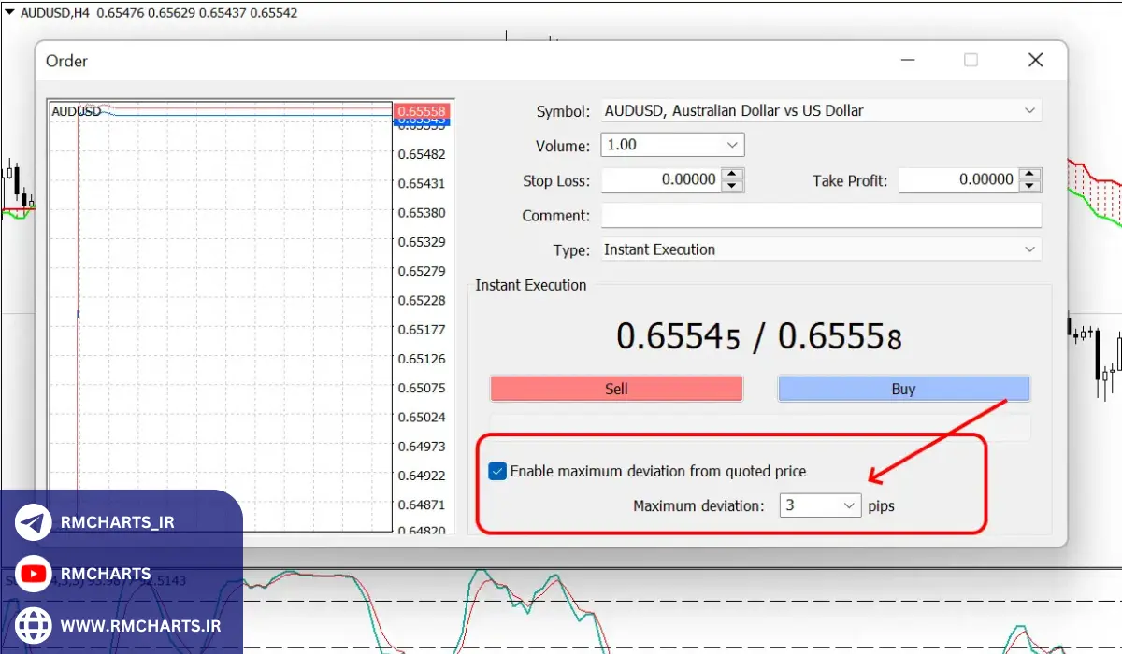The width and height of the screenshot is (1122, 654).
Task: Click the chart symbol arrow beside AUDUSD,H4
Action: (x=9, y=15)
